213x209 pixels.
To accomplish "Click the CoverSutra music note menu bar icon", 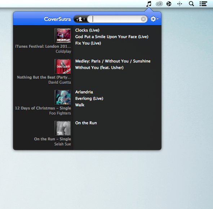I will click(x=149, y=4).
